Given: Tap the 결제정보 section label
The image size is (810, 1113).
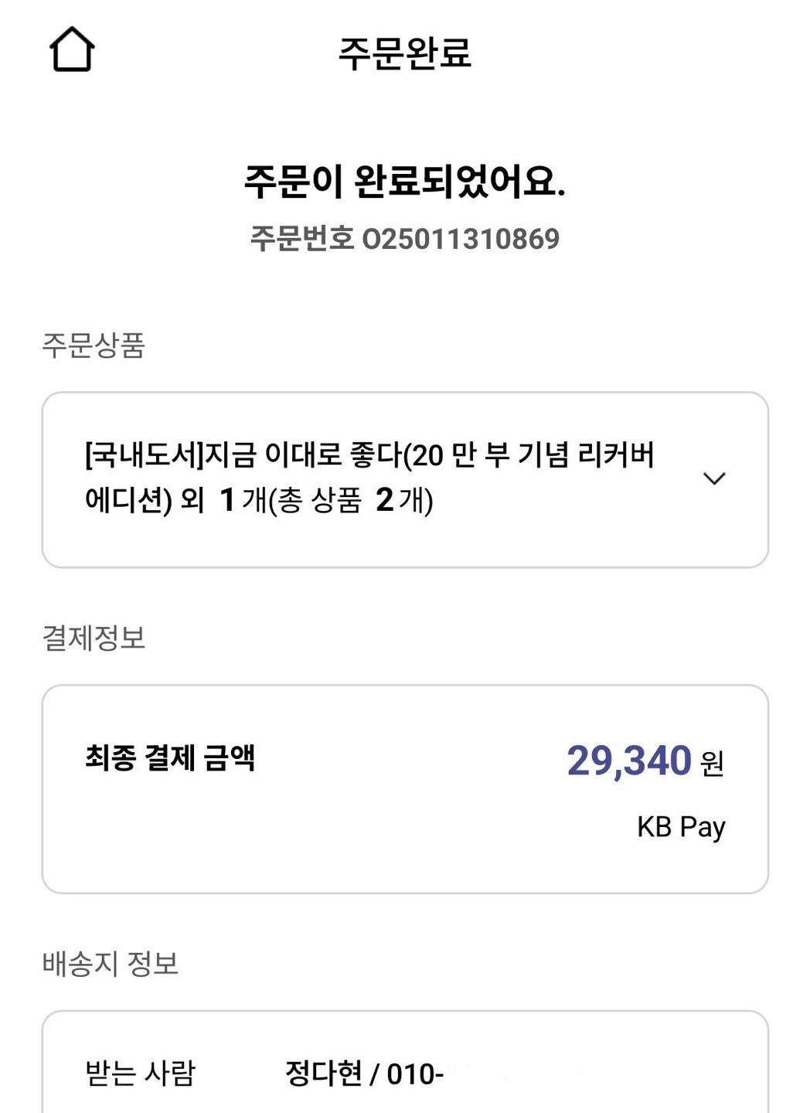Looking at the screenshot, I should [94, 638].
